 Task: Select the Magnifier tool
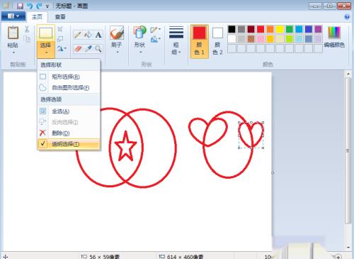[98, 49]
